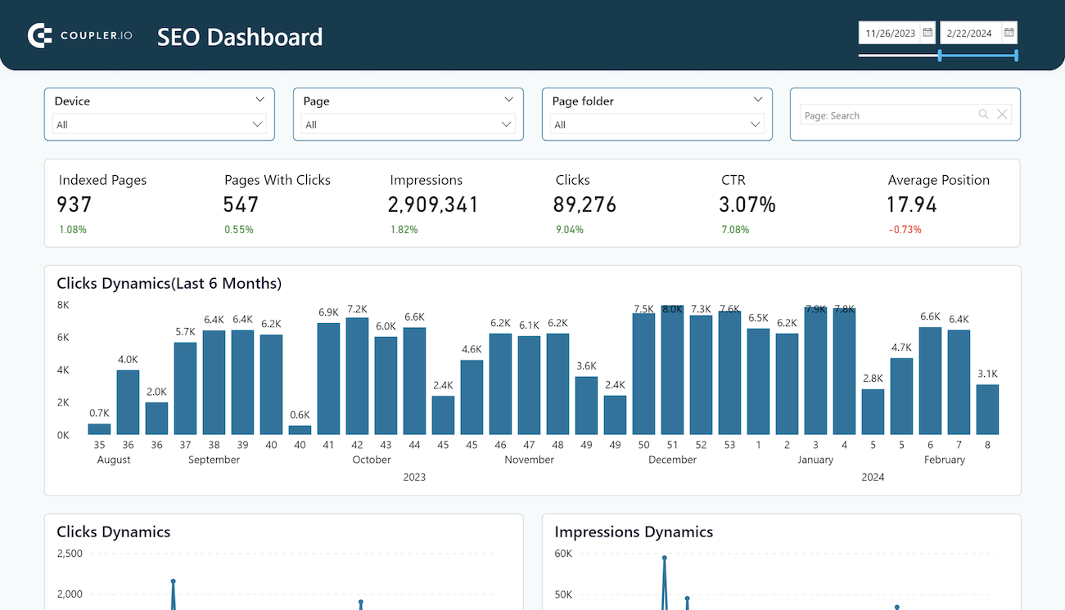Click the magnifying glass in Page: Search

pos(982,114)
